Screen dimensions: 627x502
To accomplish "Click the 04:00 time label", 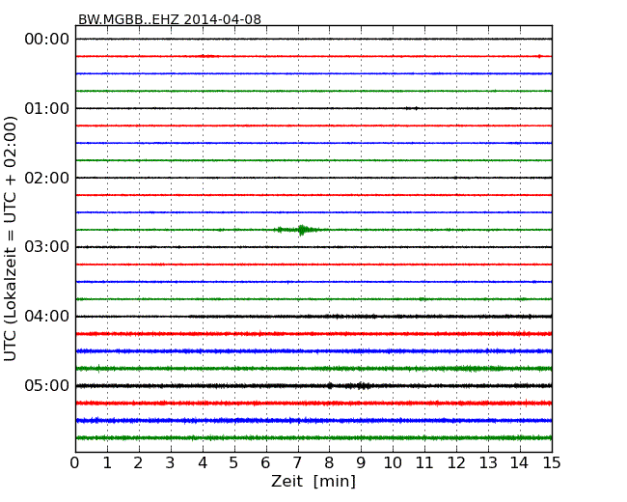I will tap(47, 317).
